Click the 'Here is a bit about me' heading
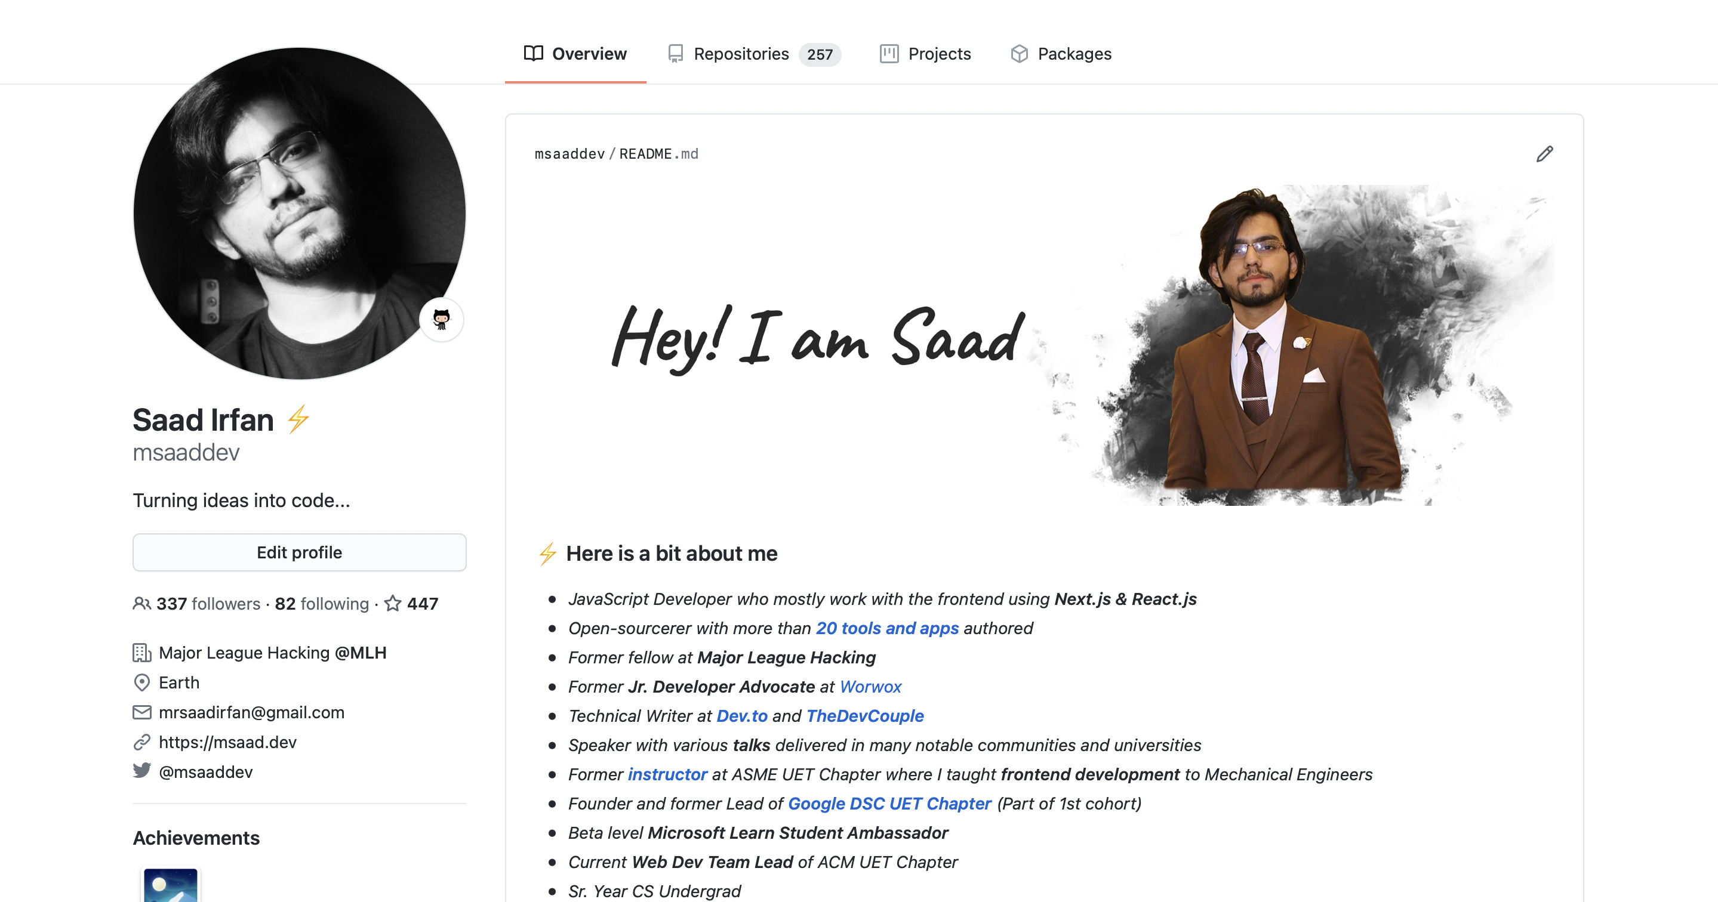Viewport: 1718px width, 902px height. click(671, 554)
